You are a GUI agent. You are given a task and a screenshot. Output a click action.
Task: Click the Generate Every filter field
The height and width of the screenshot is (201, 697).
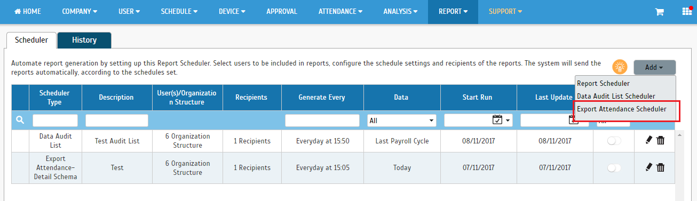tap(322, 120)
